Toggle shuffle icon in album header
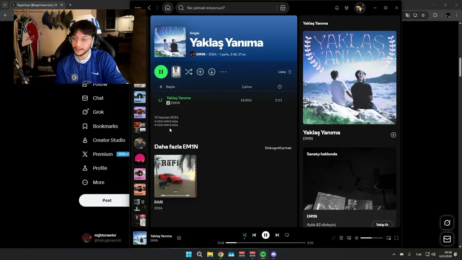Viewport: 462px width, 260px height. point(188,72)
